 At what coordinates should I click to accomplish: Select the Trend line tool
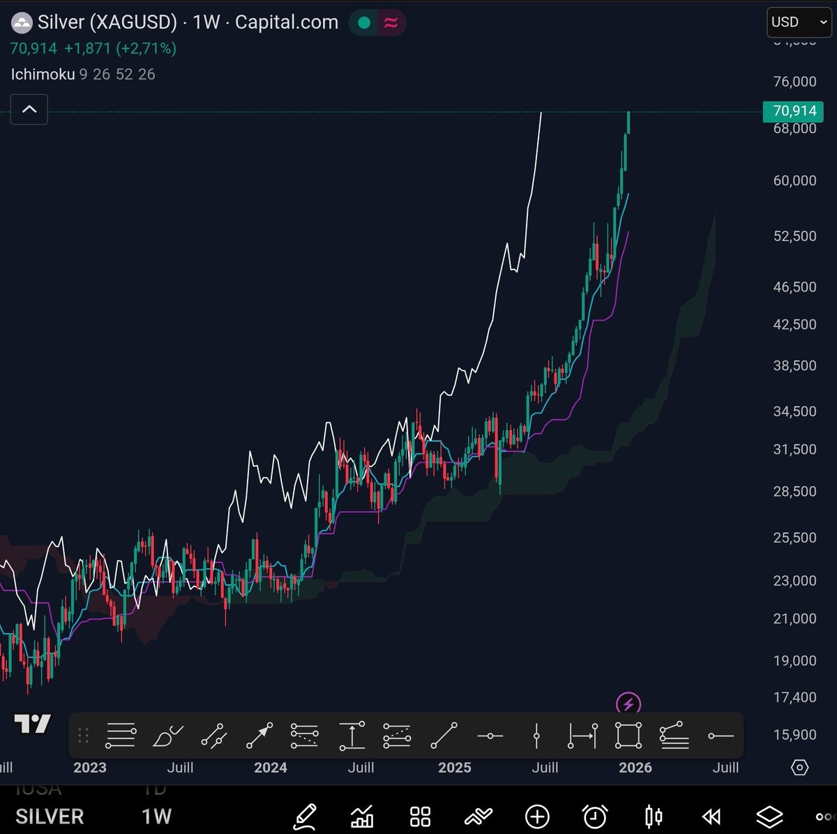point(444,735)
